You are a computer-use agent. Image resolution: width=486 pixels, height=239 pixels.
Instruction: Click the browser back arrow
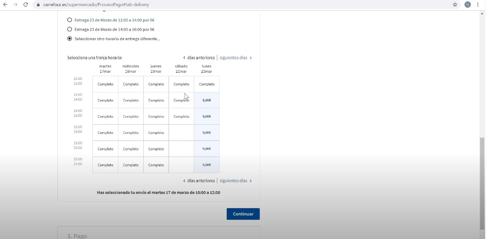[5, 4]
